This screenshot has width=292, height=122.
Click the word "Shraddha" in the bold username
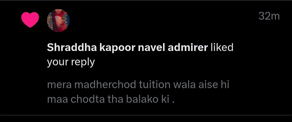pos(72,48)
